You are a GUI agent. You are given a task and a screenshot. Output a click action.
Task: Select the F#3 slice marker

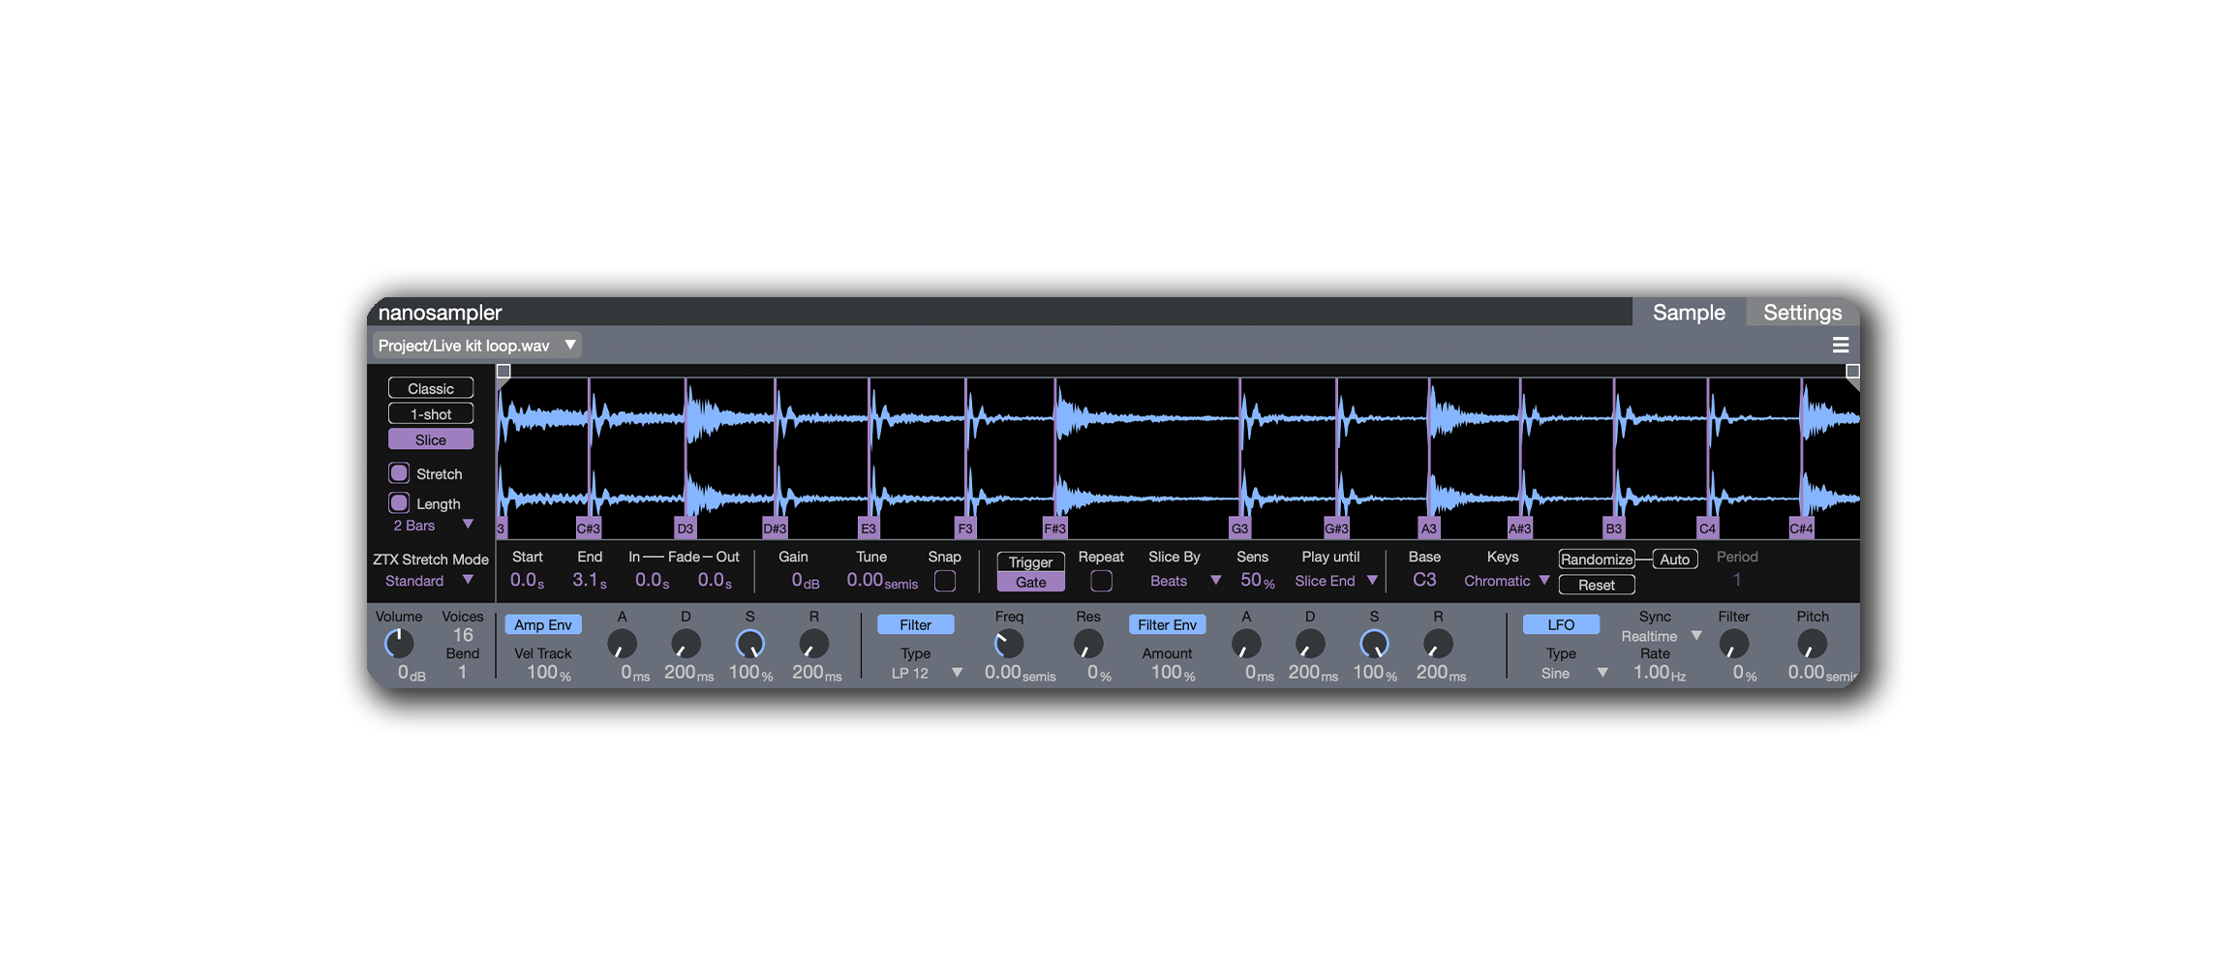1054,529
